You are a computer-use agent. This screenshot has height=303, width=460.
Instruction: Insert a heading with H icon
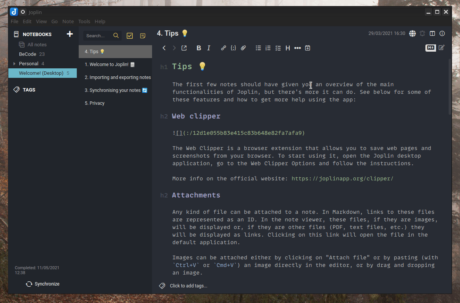point(288,48)
